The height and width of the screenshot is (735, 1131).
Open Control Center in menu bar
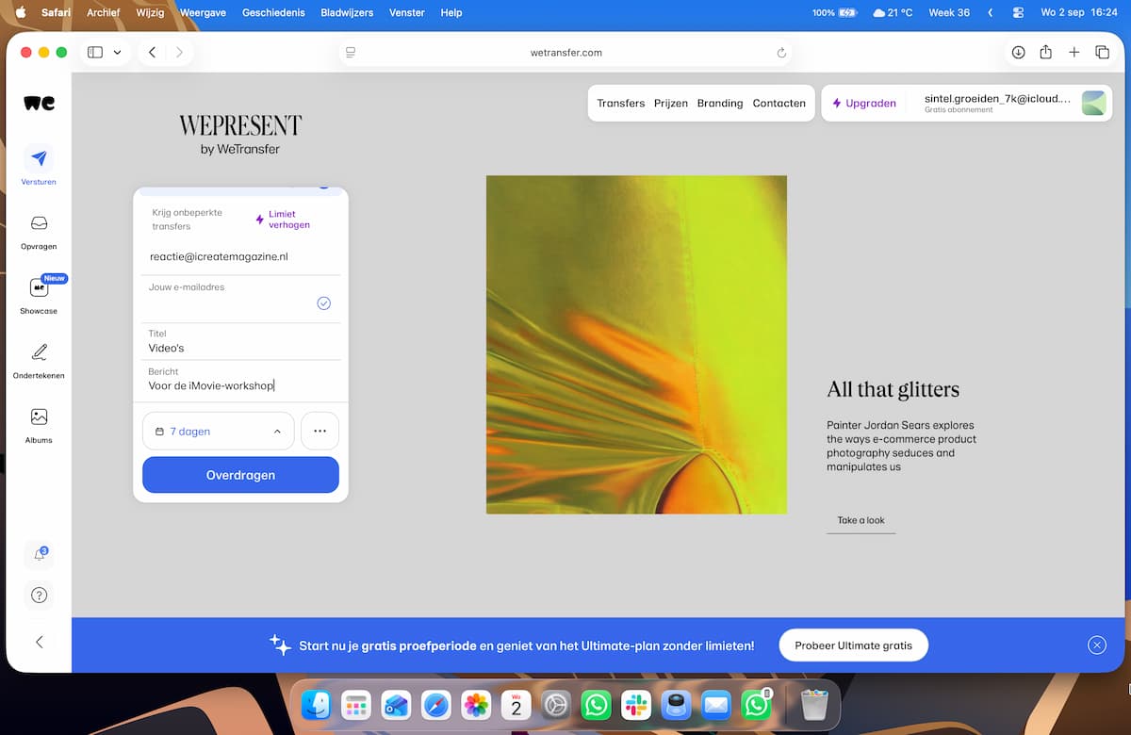tap(1018, 12)
